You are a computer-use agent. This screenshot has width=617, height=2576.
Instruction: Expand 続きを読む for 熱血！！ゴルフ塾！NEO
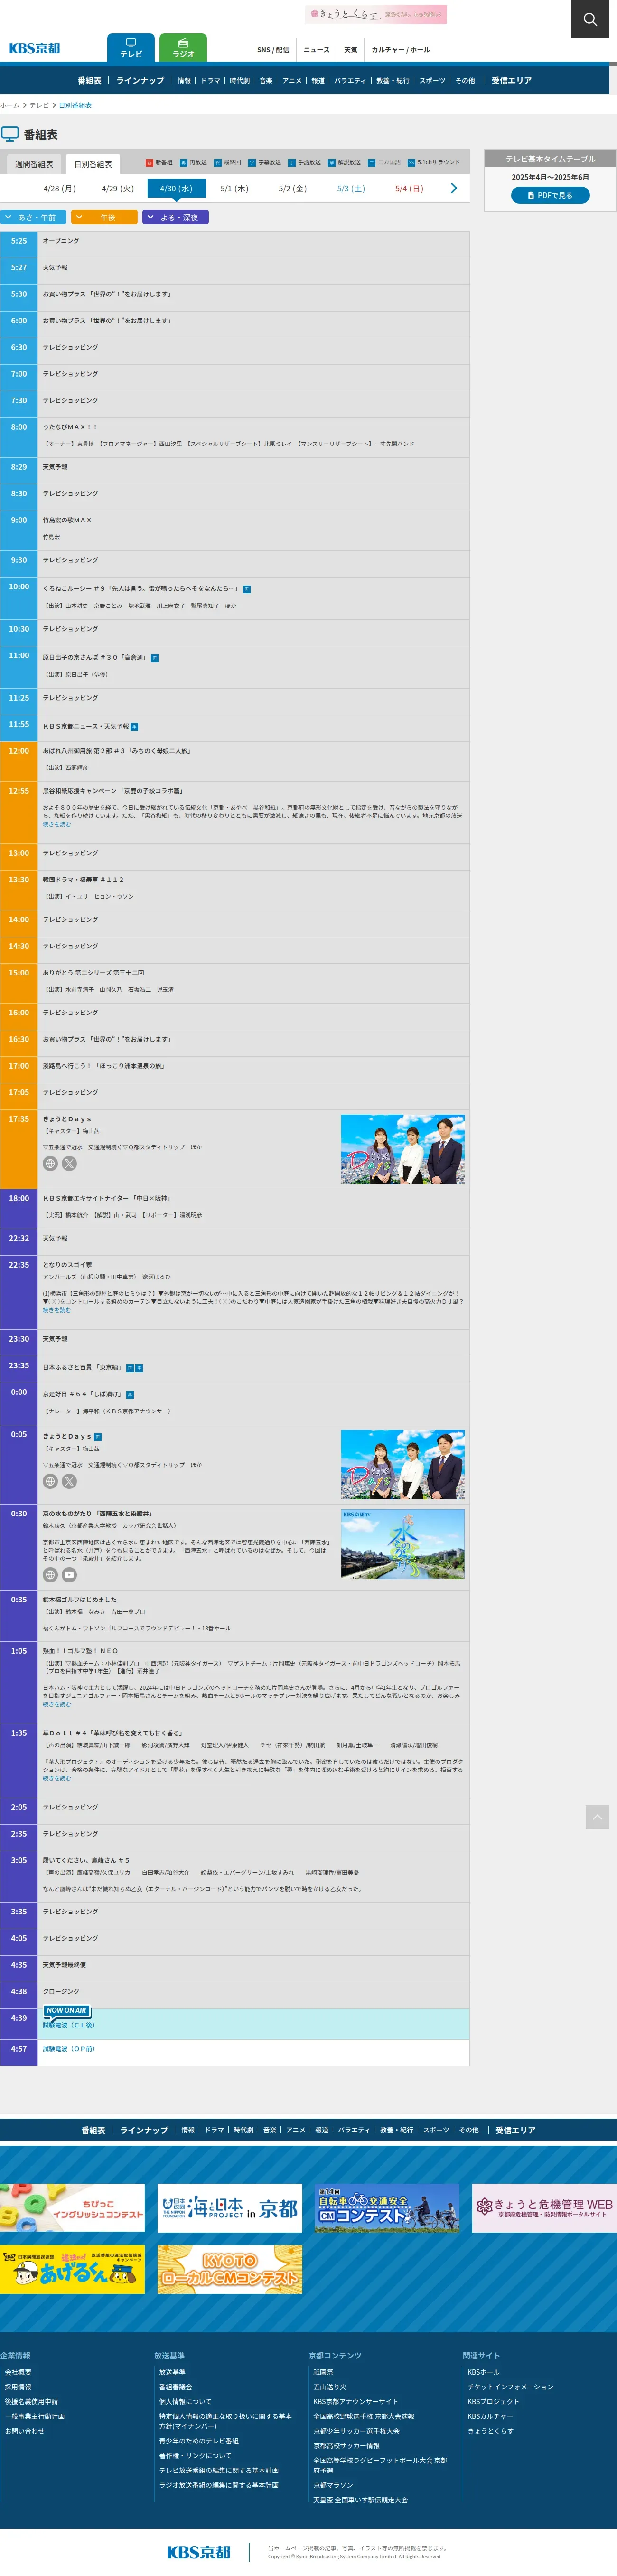click(56, 1704)
